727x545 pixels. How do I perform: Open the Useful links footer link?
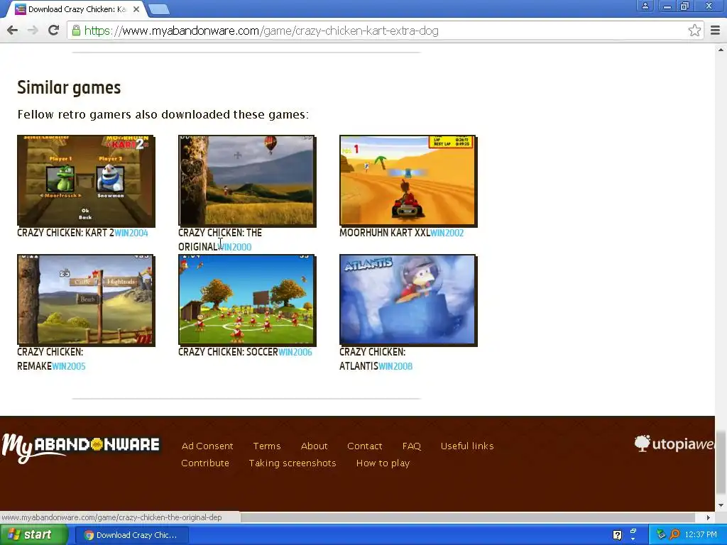click(x=467, y=446)
